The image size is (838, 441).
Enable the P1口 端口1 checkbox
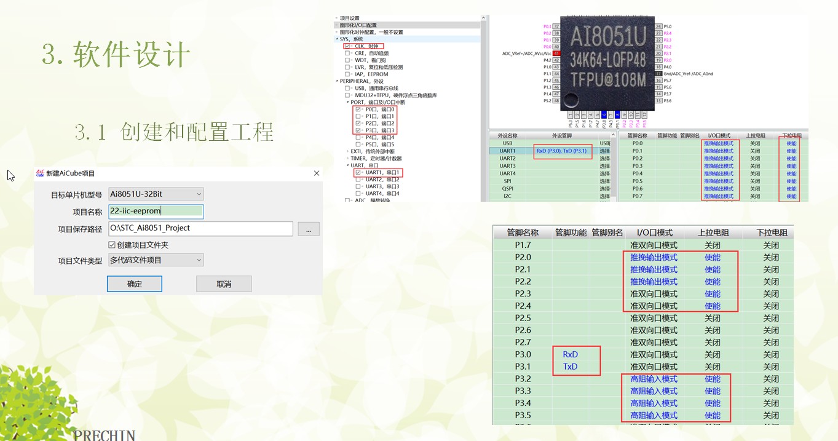point(358,116)
